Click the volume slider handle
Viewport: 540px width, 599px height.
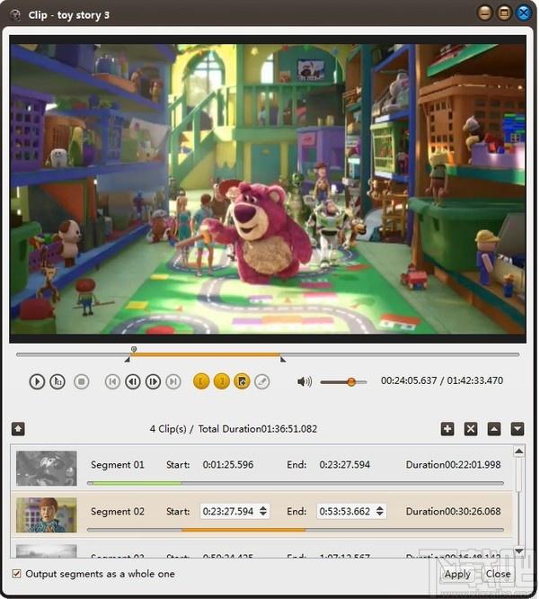pyautogui.click(x=351, y=381)
